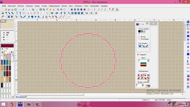This screenshot has width=190, height=107.
Task: Switch to the без названия document tab
Action: [x=21, y=97]
